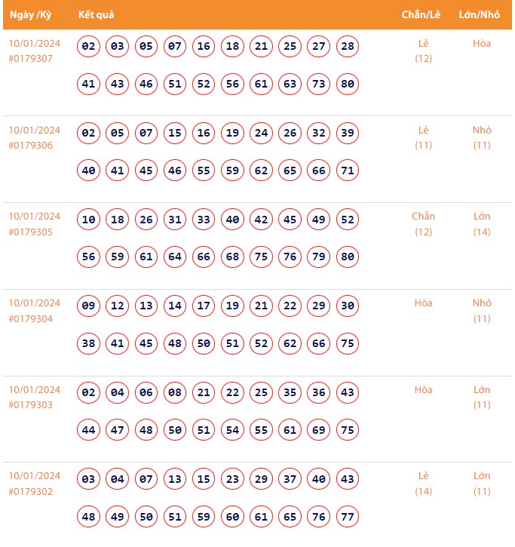Select ball 24 in draw #0179306

261,134
